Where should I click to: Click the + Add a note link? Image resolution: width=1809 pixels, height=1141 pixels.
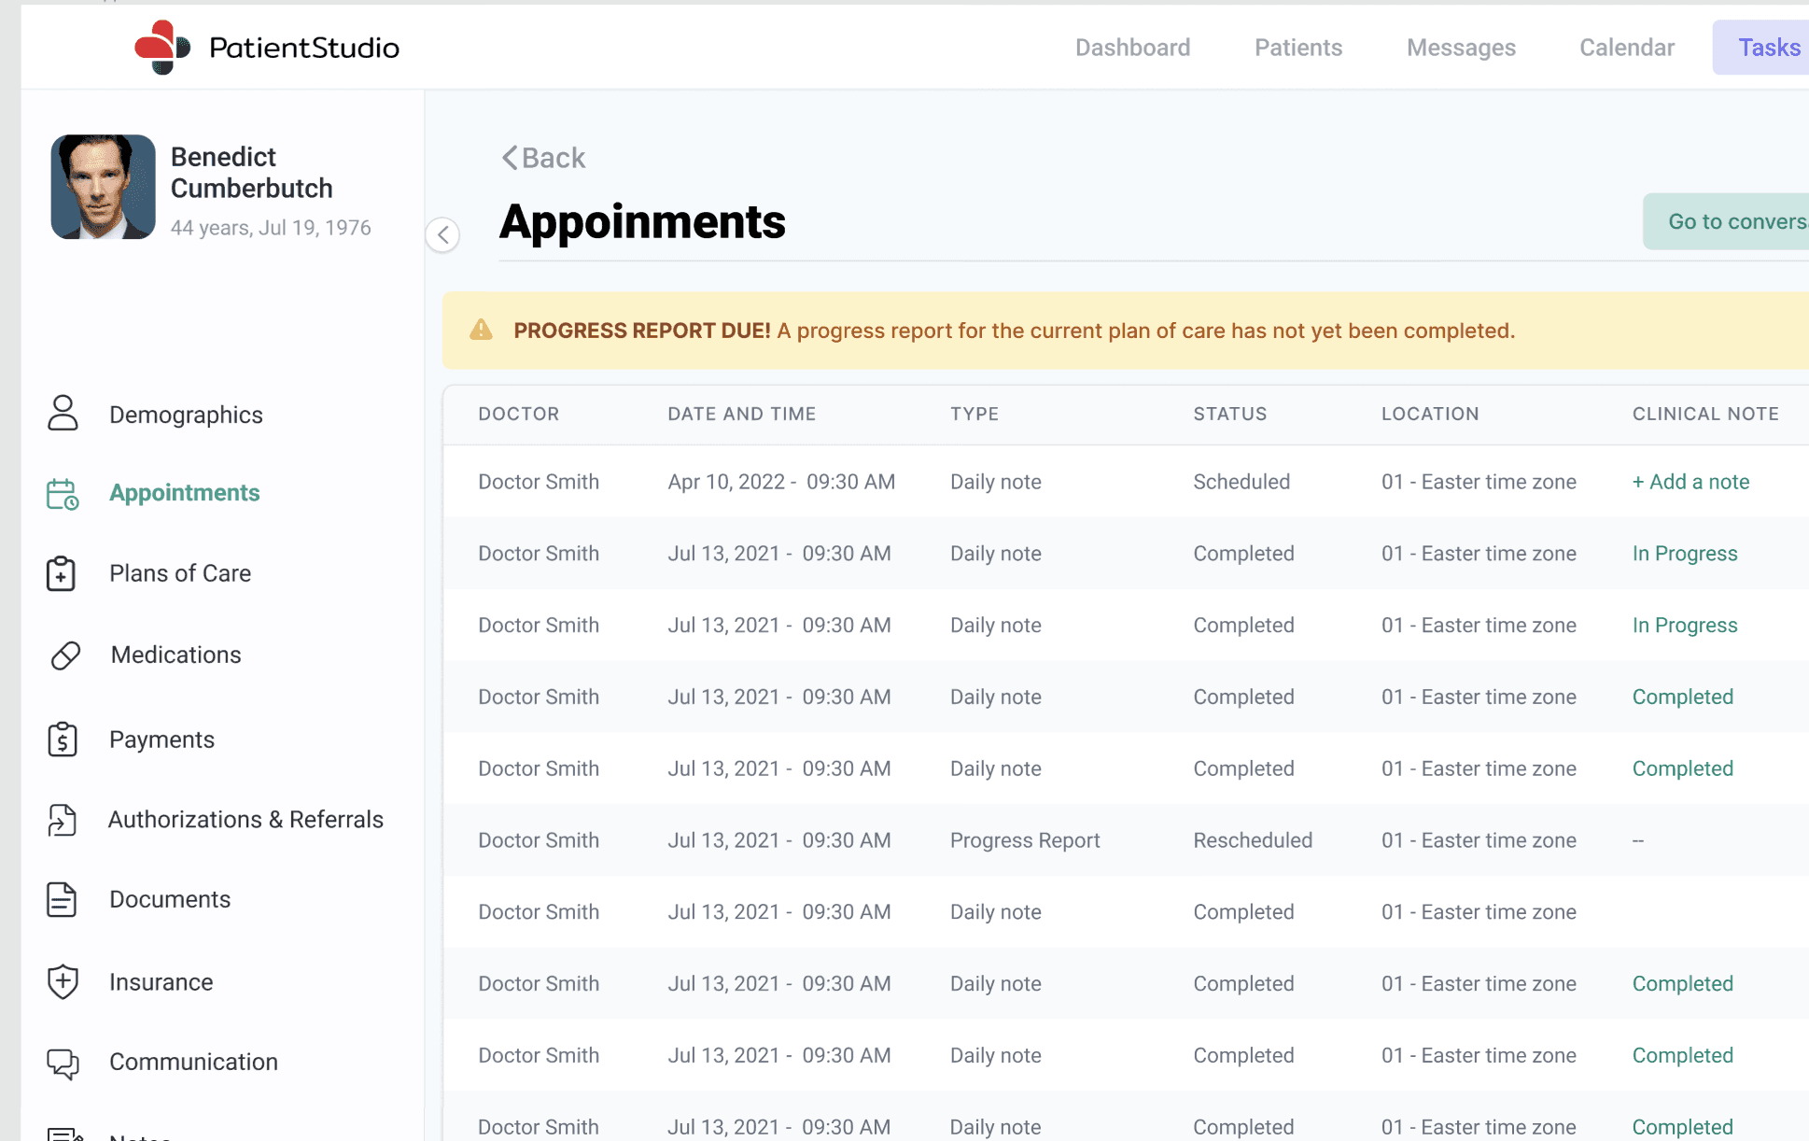[x=1690, y=482]
